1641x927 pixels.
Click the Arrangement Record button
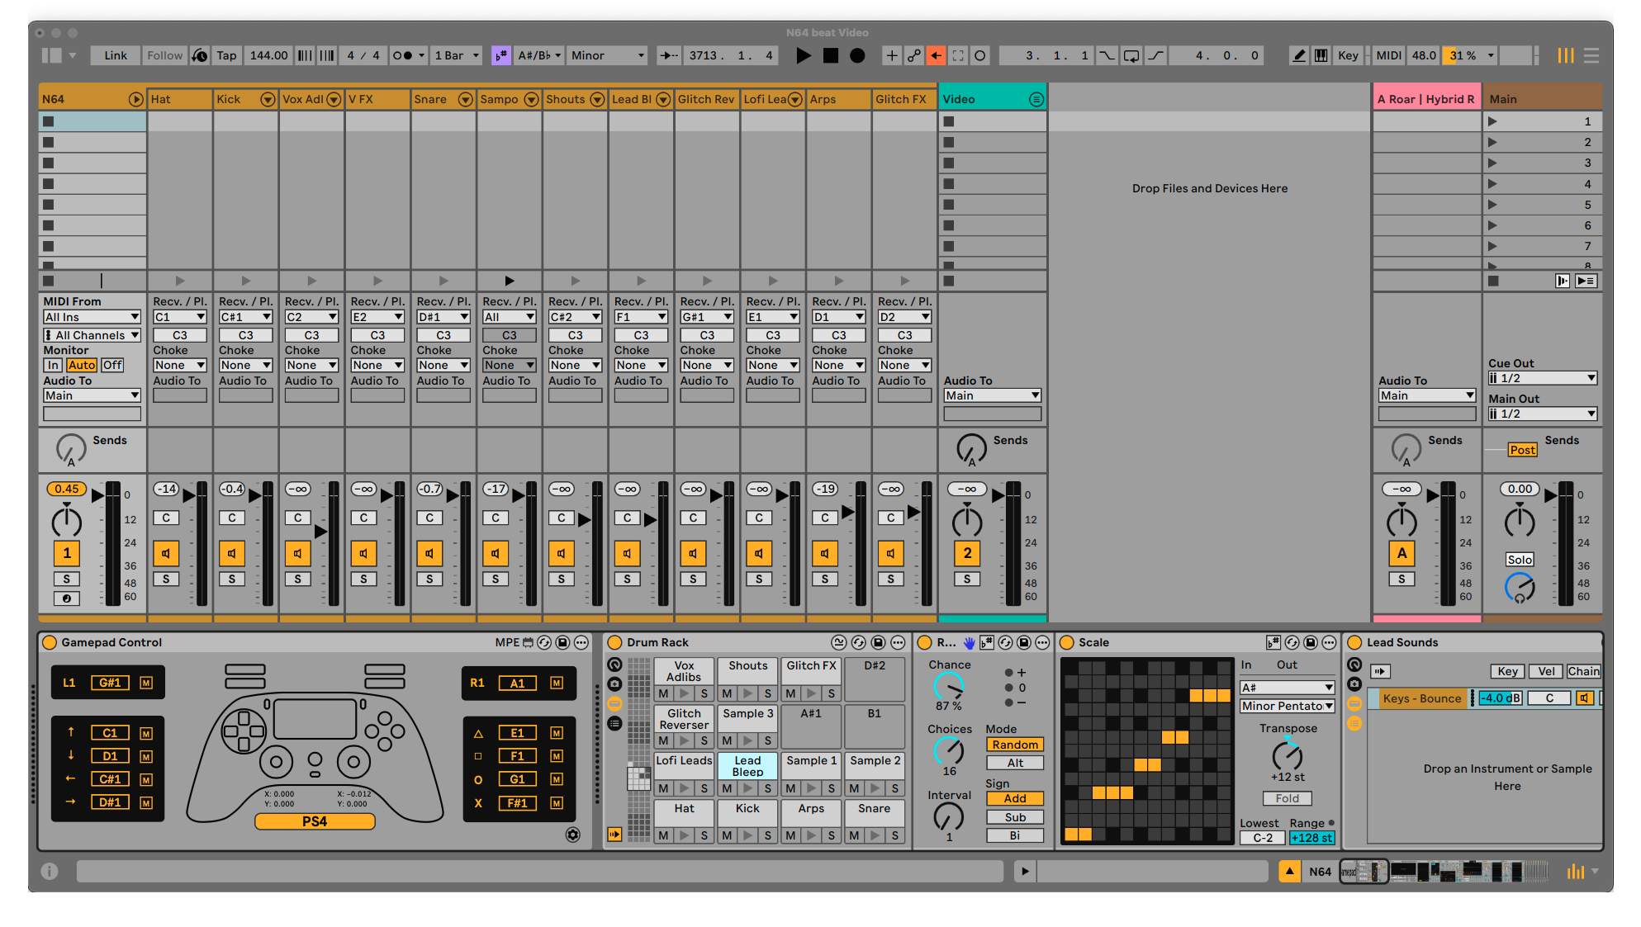point(857,55)
